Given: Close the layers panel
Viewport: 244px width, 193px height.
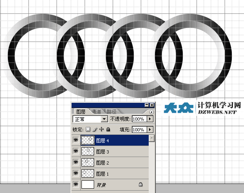Looking at the screenshot, I should click(152, 105).
